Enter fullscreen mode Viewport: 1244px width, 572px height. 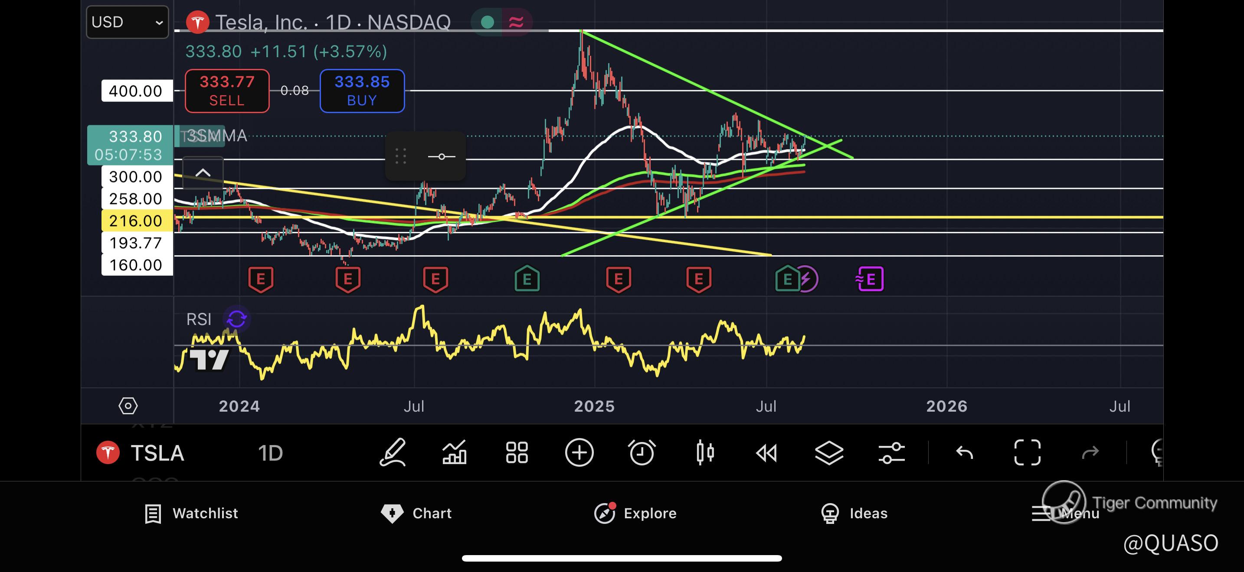(x=1027, y=452)
